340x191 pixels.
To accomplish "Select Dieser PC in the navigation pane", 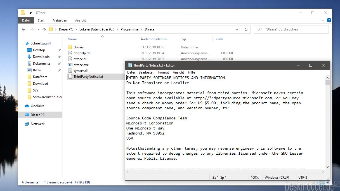I will 37,115.
